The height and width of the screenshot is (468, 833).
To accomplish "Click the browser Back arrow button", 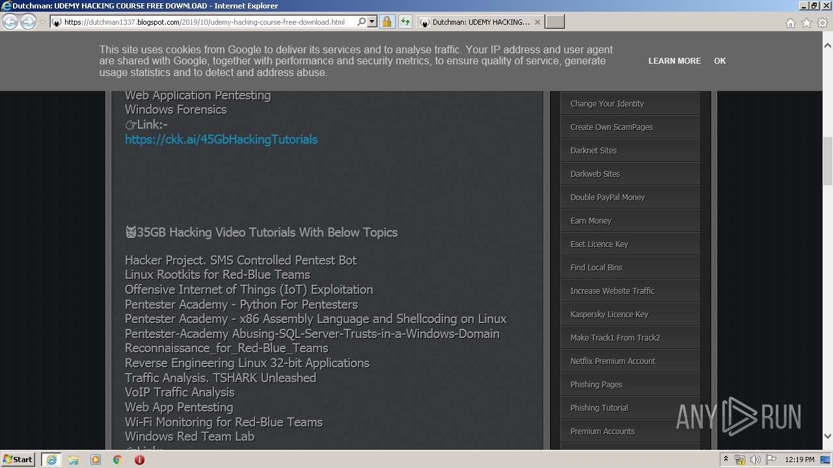I will pyautogui.click(x=10, y=22).
